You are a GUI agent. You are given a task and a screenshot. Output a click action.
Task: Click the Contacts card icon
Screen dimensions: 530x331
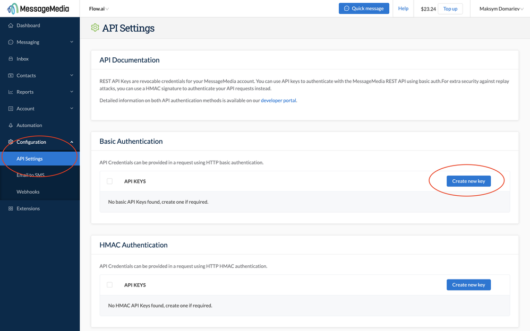pos(11,75)
